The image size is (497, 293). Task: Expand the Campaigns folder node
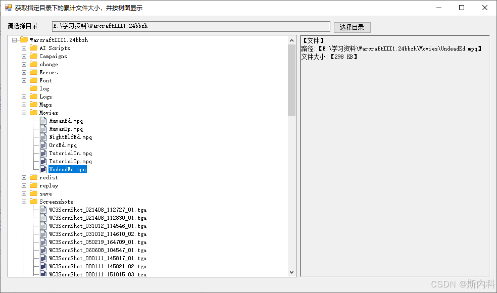tap(24, 56)
